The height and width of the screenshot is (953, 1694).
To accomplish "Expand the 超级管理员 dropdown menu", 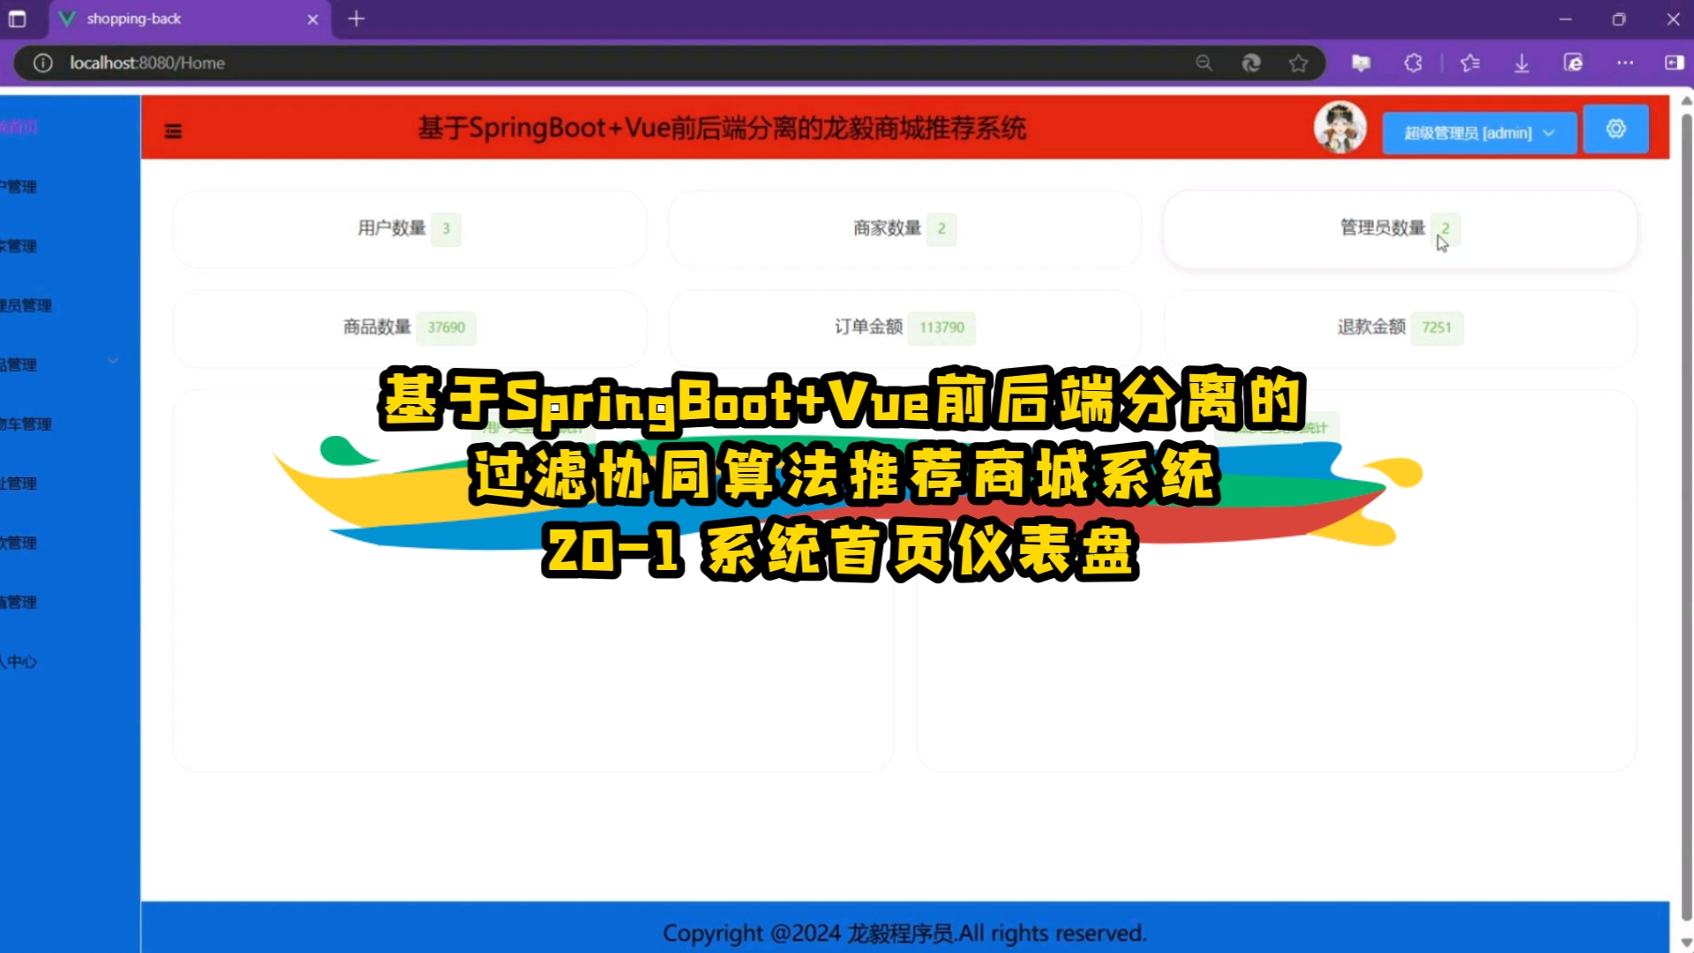I will [1478, 131].
